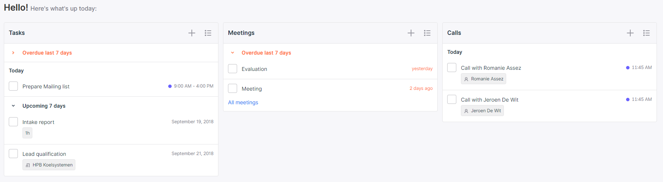Open the Call with Romanie Assez entry
Viewport: 663px width, 182px height.
click(x=491, y=68)
